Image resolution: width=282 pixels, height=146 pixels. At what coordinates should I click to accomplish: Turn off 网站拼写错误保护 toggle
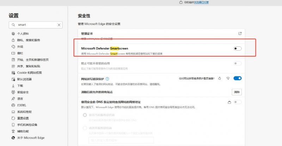tap(237, 78)
